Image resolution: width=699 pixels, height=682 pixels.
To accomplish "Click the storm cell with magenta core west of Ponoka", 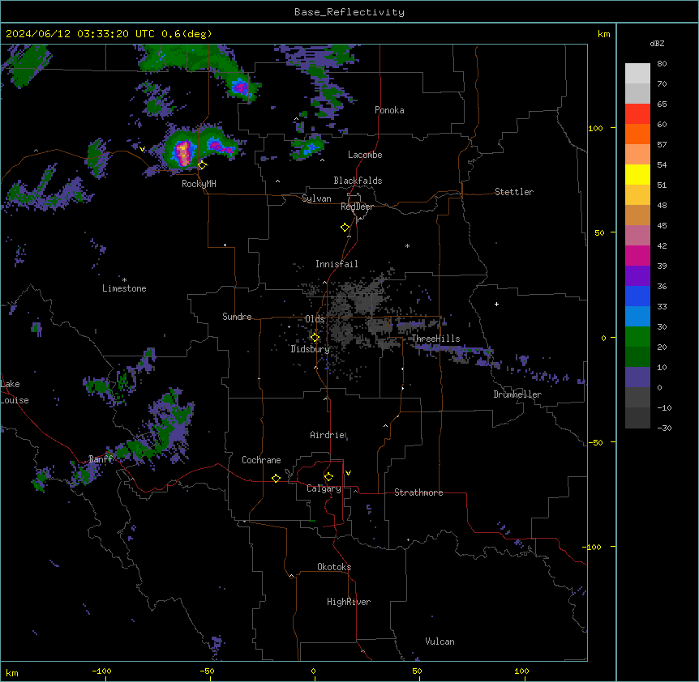I will [240, 87].
